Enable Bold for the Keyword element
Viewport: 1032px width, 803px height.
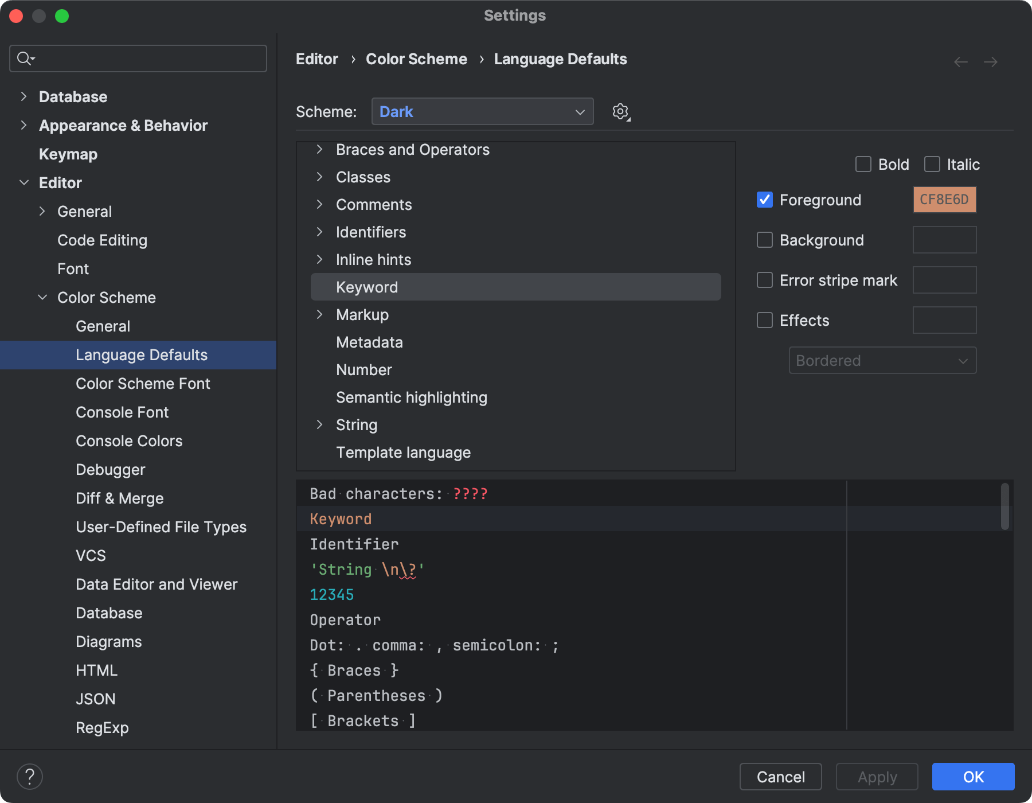pos(863,164)
